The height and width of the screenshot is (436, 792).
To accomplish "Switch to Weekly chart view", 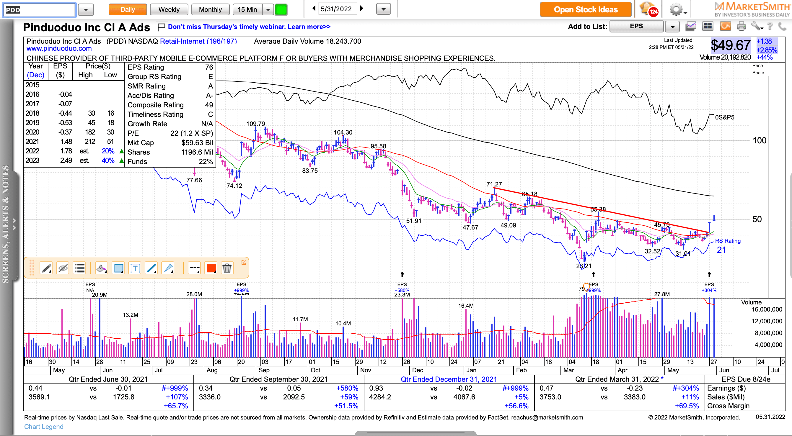I will click(x=169, y=9).
